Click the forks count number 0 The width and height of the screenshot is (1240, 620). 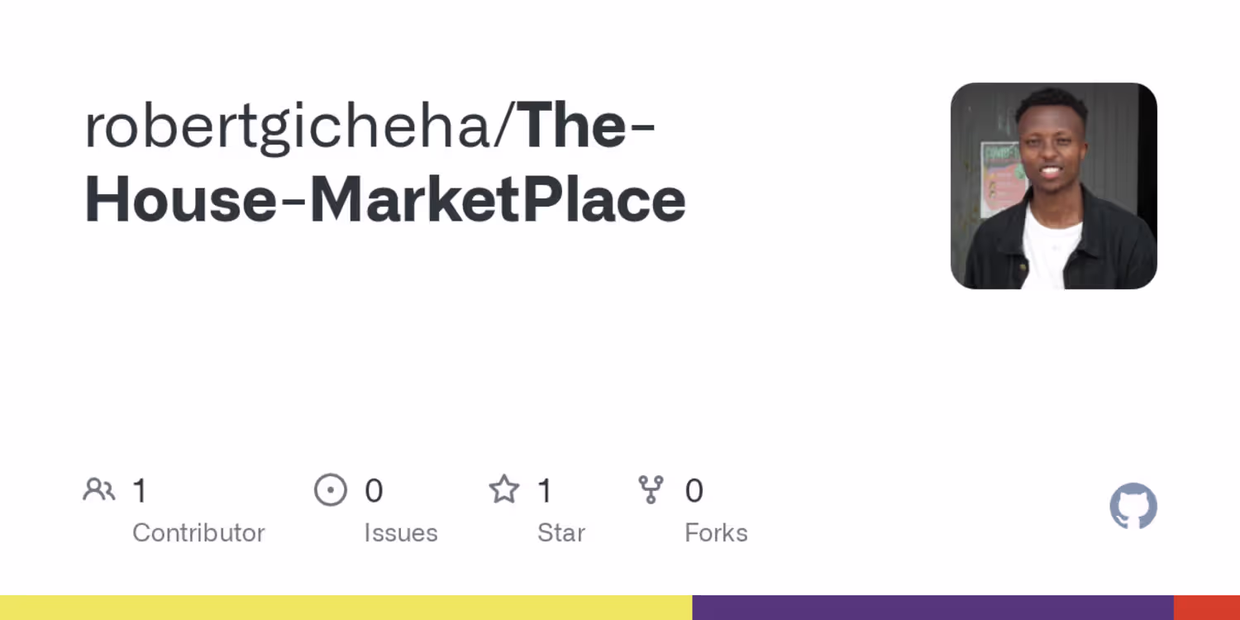click(694, 491)
